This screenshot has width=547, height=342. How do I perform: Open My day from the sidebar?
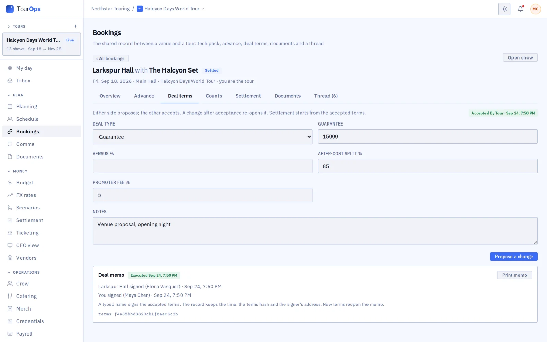[x=42, y=68]
